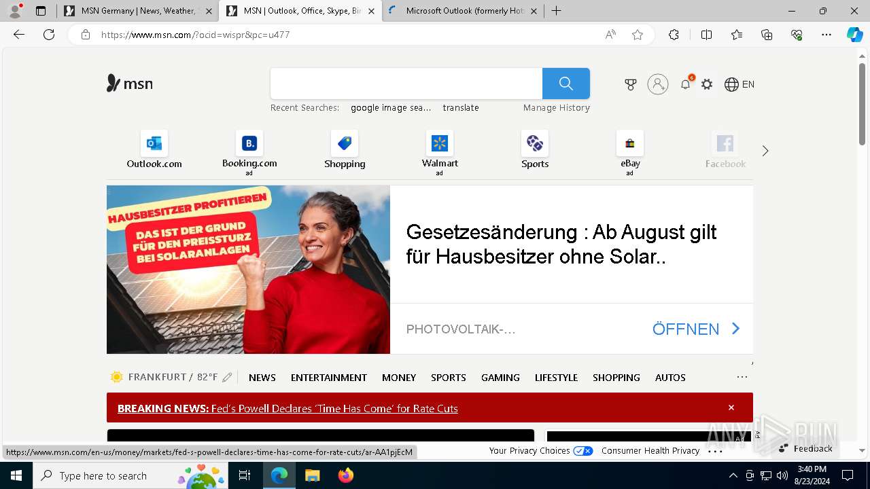Focus the MSN search box
Image resolution: width=870 pixels, height=489 pixels.
pos(406,84)
